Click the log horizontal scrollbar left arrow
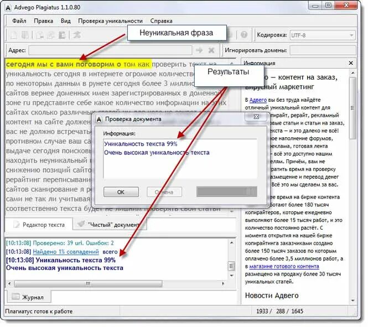368x327 pixels. point(9,284)
